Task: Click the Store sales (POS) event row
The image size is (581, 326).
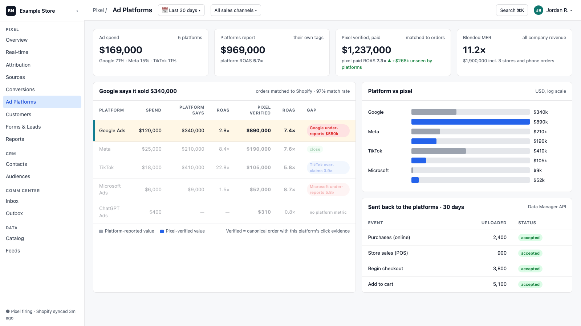Action: (467, 253)
